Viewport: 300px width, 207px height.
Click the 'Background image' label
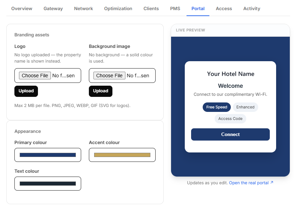110,47
